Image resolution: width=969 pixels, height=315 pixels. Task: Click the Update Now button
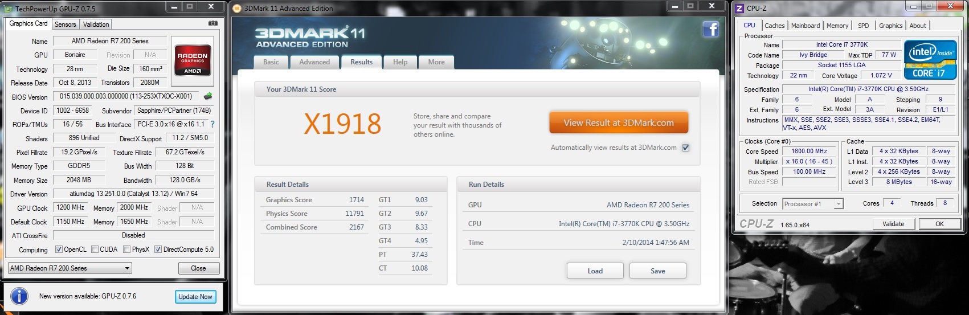click(x=195, y=297)
